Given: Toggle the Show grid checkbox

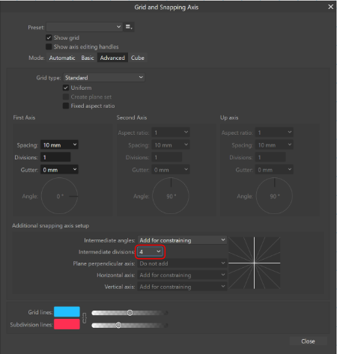Looking at the screenshot, I should (x=49, y=37).
